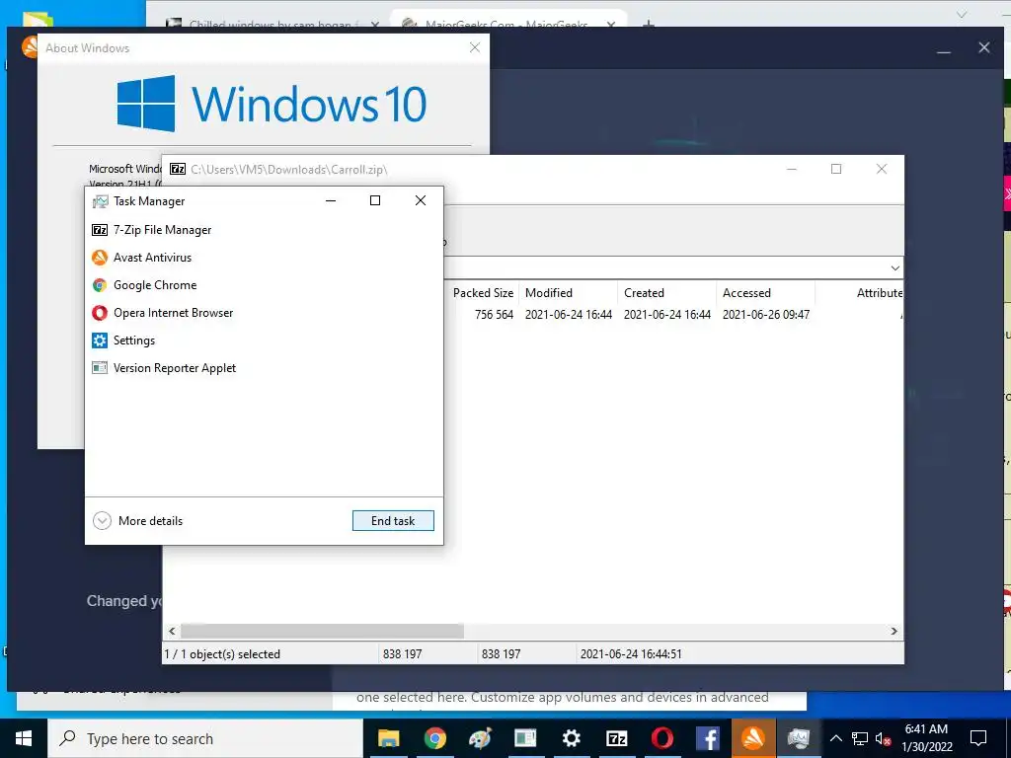This screenshot has width=1011, height=758.
Task: Click the Opera icon in Task Manager list
Action: click(100, 313)
